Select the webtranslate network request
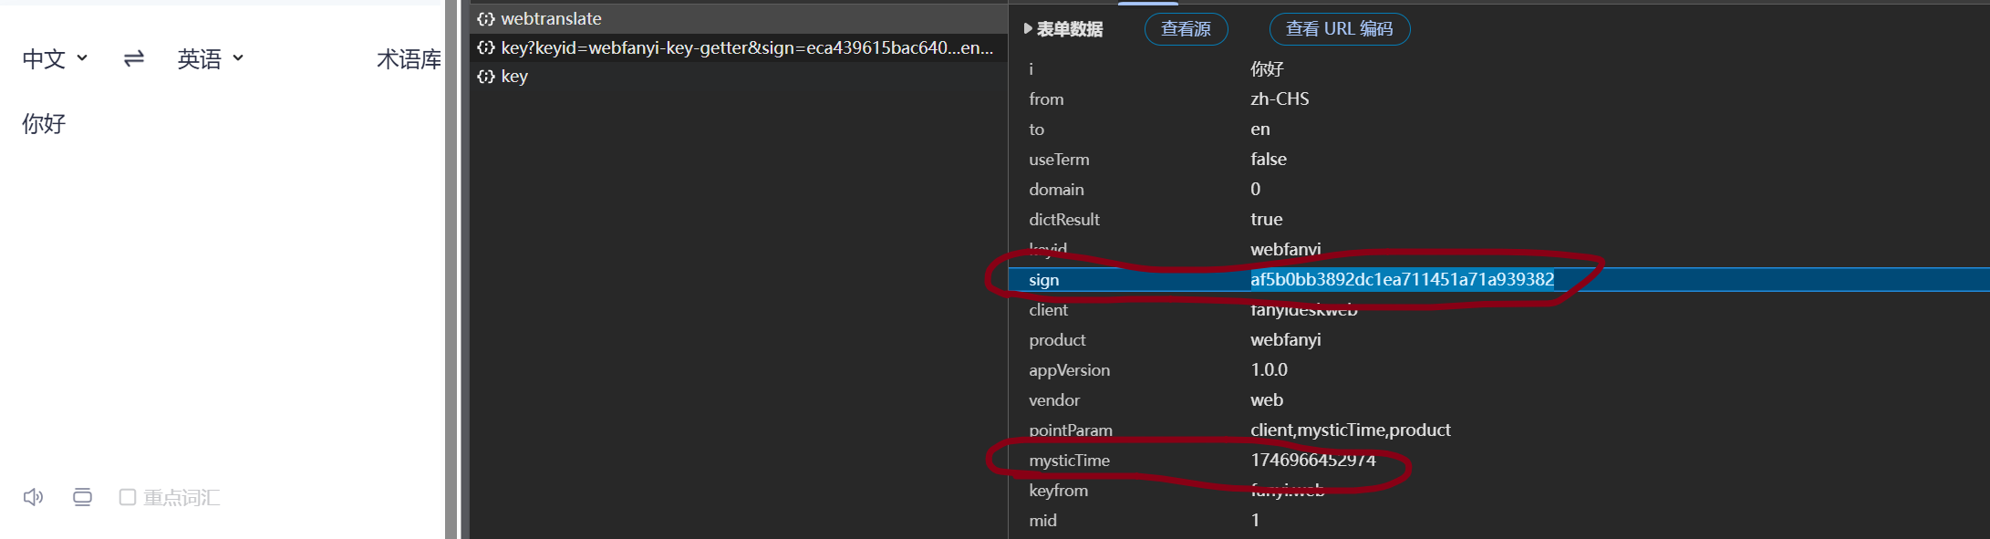 pyautogui.click(x=551, y=19)
